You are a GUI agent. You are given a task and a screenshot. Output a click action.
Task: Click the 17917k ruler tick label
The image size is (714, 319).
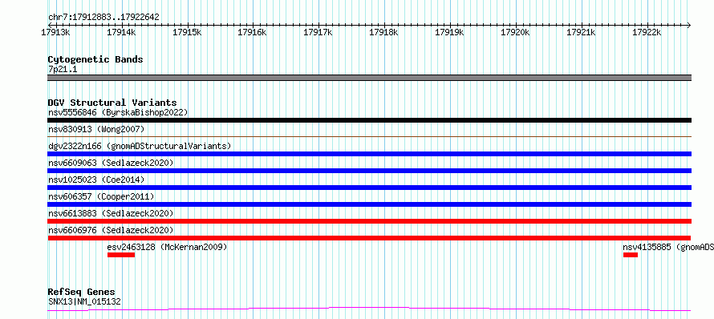[x=318, y=32]
